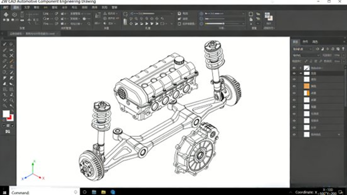Toggle the eye icon of the topmost layer

pyautogui.click(x=294, y=68)
